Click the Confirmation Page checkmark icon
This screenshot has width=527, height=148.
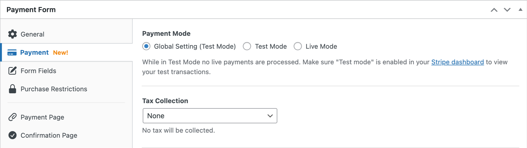[12, 135]
